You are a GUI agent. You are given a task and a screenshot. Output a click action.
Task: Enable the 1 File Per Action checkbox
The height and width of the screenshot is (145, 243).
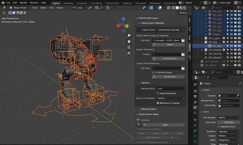(153, 72)
